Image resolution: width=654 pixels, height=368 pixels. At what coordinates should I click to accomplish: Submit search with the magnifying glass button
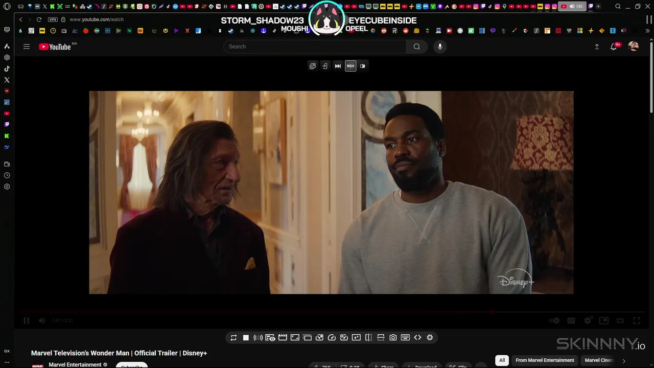(x=417, y=47)
